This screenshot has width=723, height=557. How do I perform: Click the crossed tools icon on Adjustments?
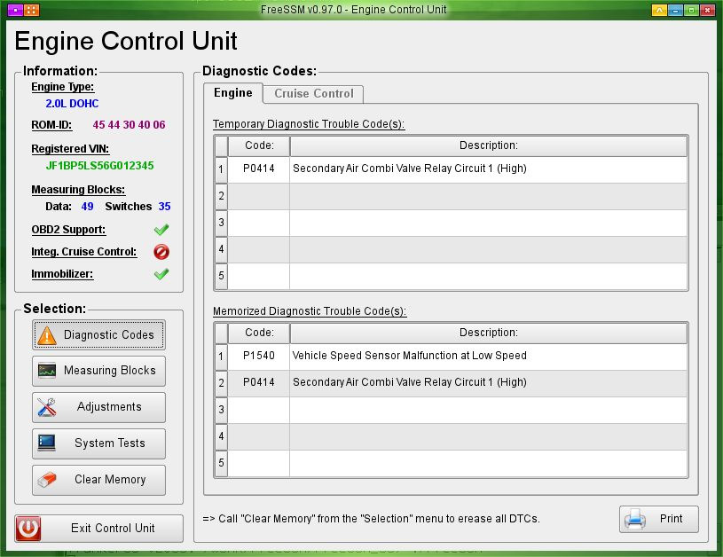point(46,407)
